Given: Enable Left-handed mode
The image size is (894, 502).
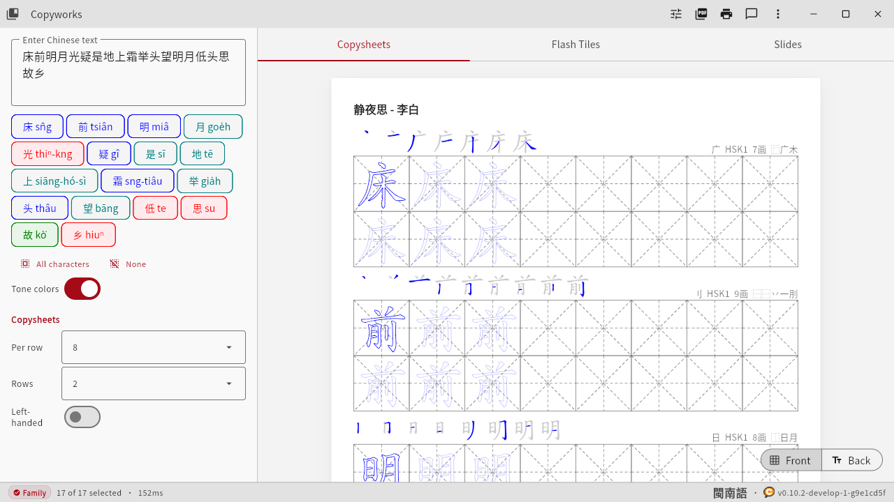Looking at the screenshot, I should click(x=82, y=416).
